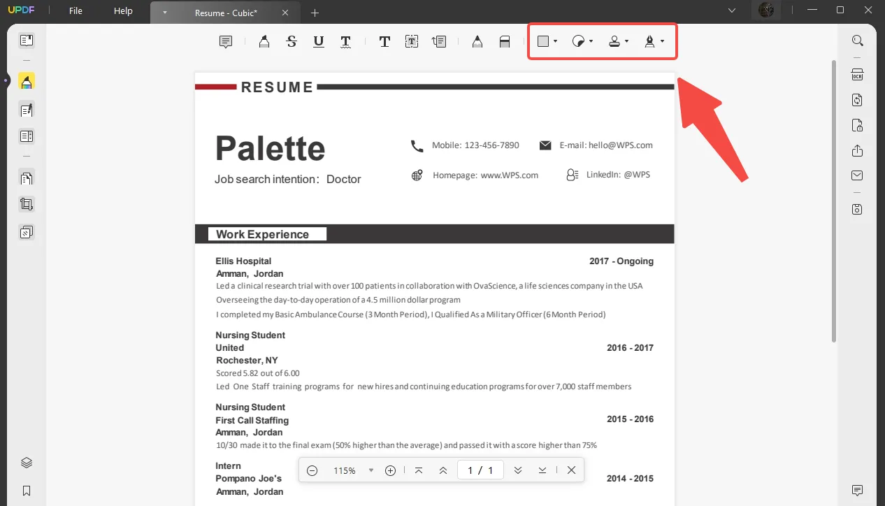Add a new tab with plus button
Viewport: 885px width, 506px height.
coord(315,13)
